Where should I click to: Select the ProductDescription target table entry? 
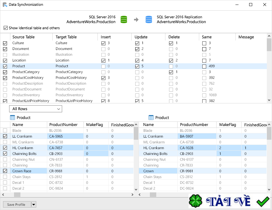pos(71,83)
